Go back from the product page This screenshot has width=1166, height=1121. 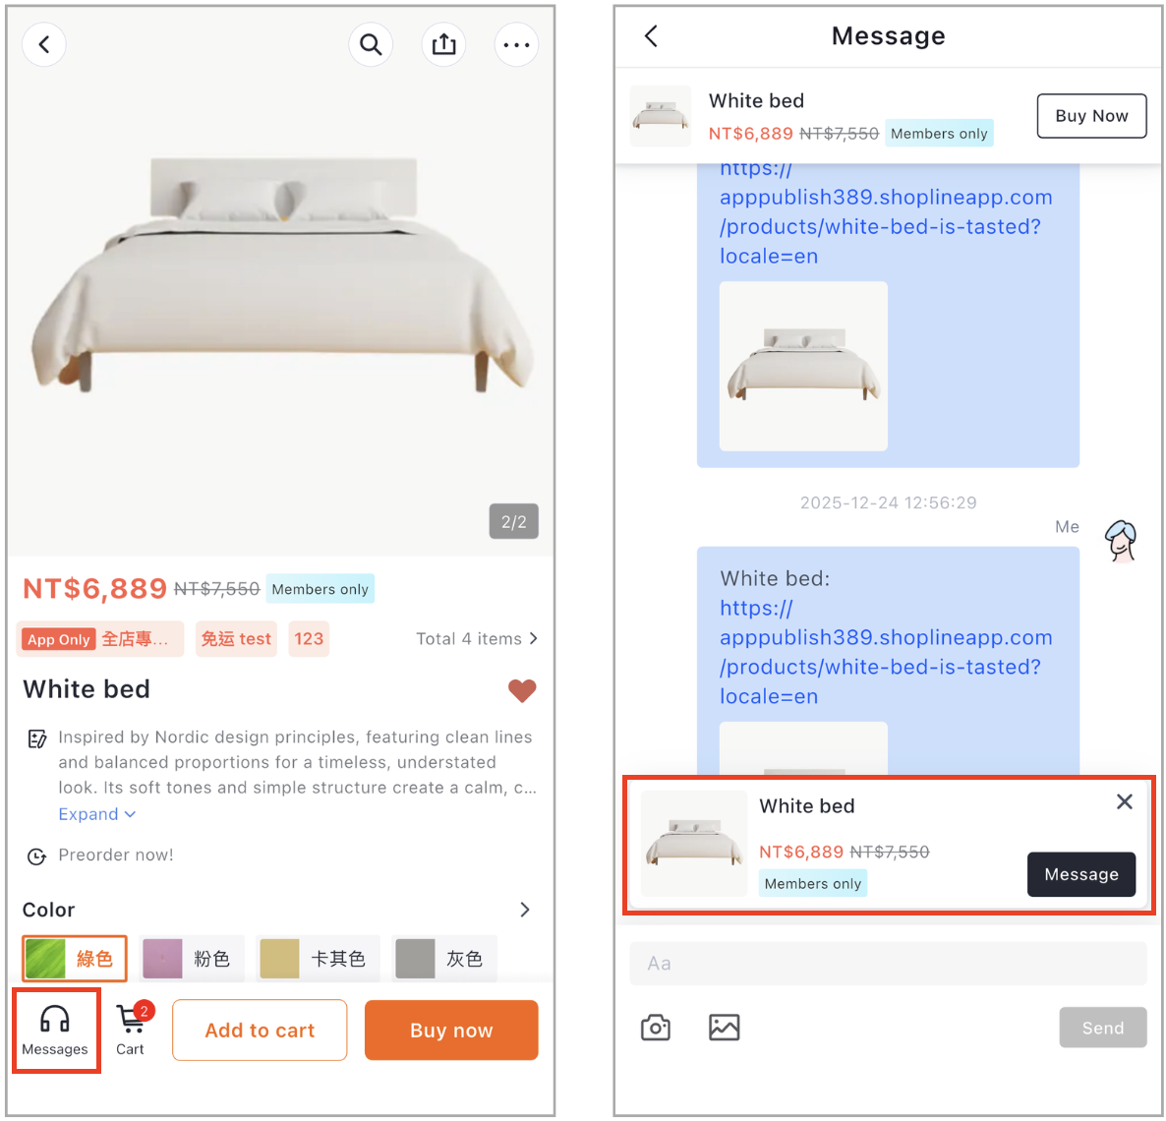tap(44, 44)
